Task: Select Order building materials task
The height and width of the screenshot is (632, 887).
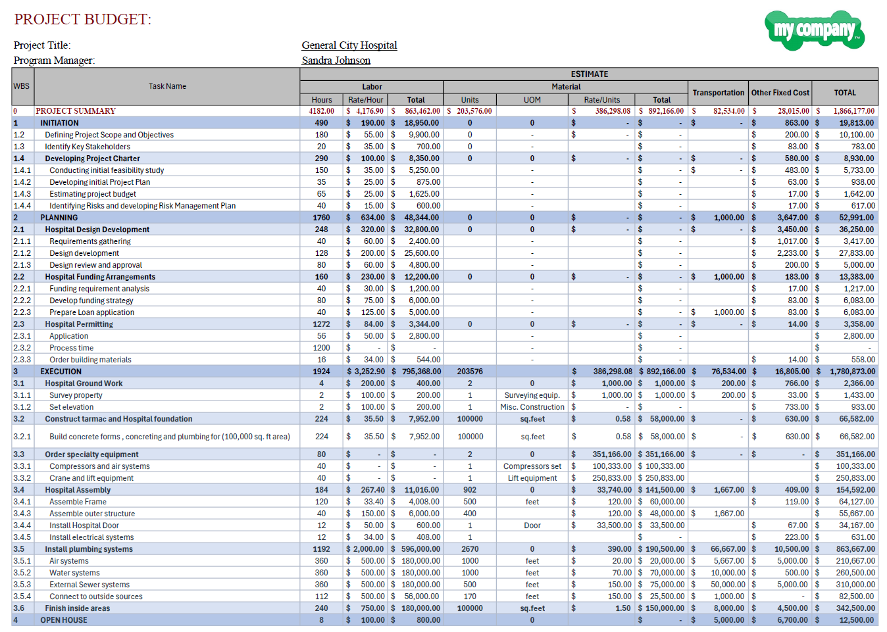Action: [x=90, y=360]
